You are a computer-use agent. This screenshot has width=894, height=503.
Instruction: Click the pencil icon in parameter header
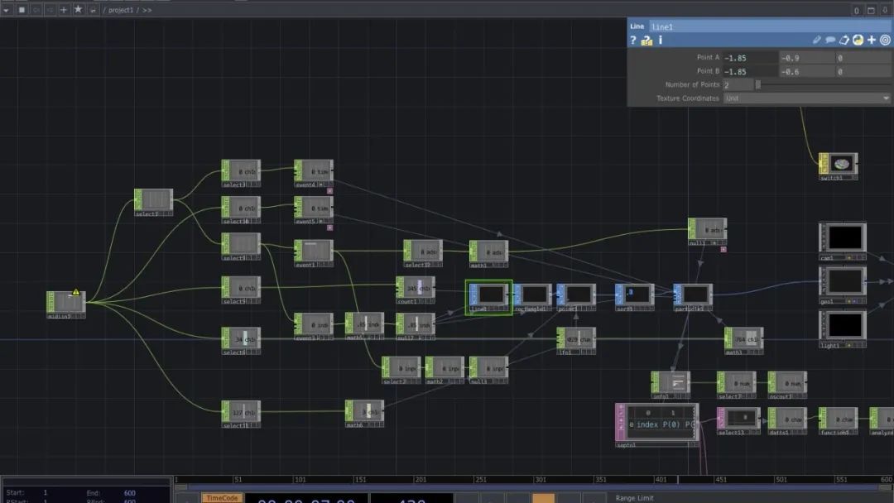pyautogui.click(x=817, y=40)
